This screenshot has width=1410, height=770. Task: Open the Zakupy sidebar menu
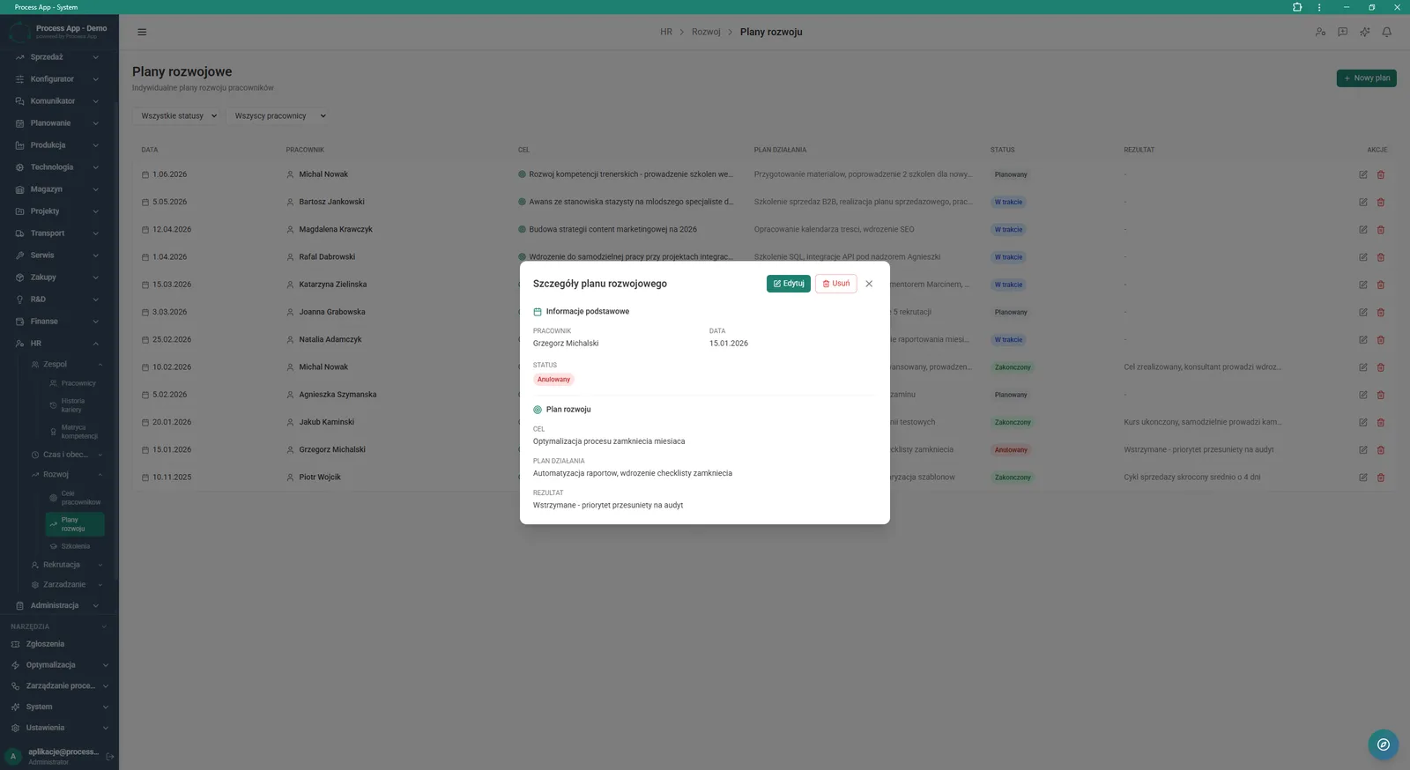[57, 278]
